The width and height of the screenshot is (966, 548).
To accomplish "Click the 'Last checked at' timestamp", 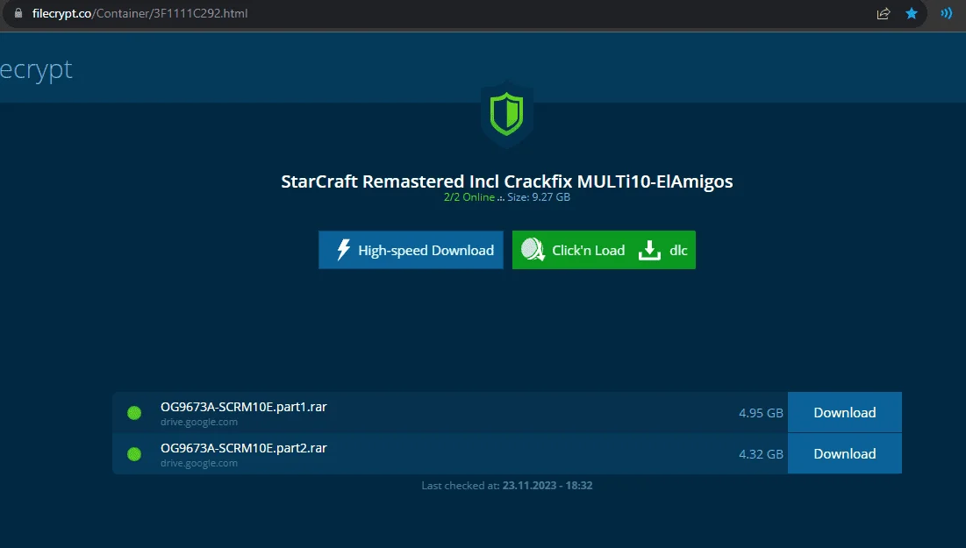I will [x=507, y=486].
